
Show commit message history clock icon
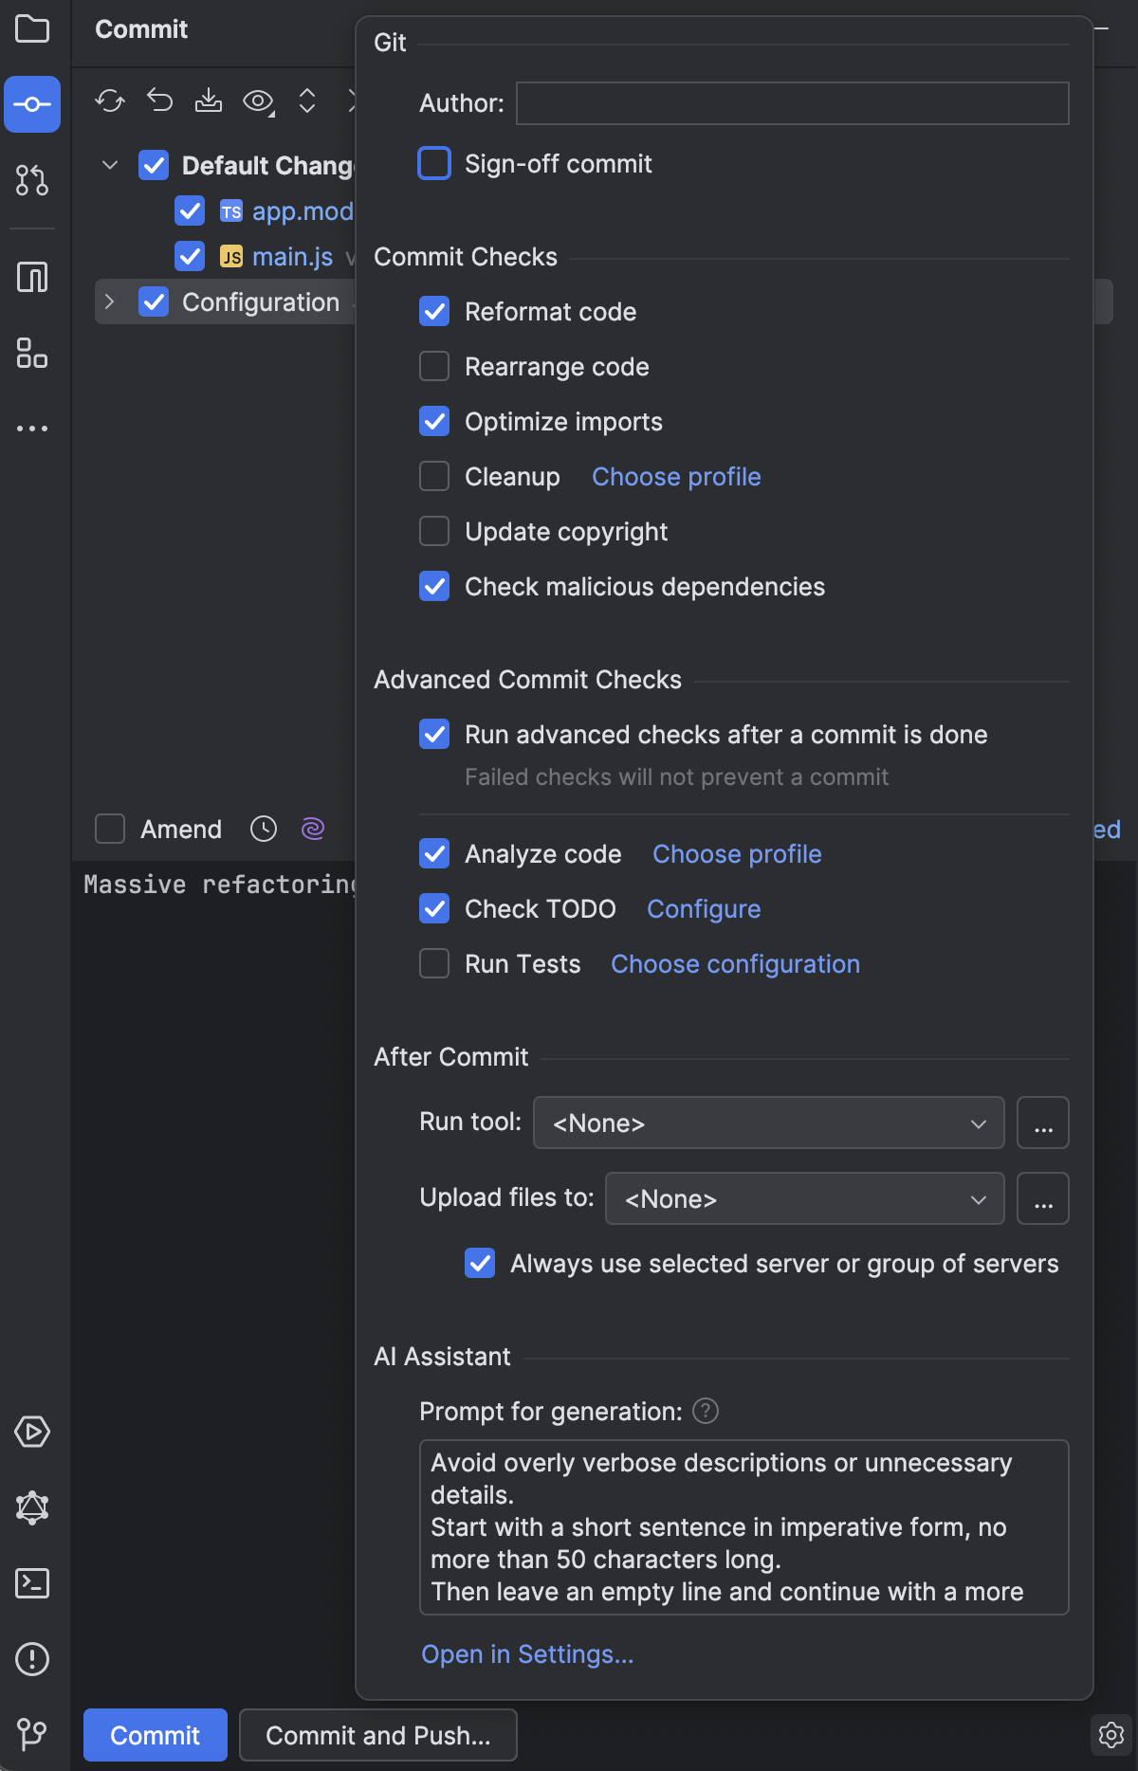tap(264, 830)
